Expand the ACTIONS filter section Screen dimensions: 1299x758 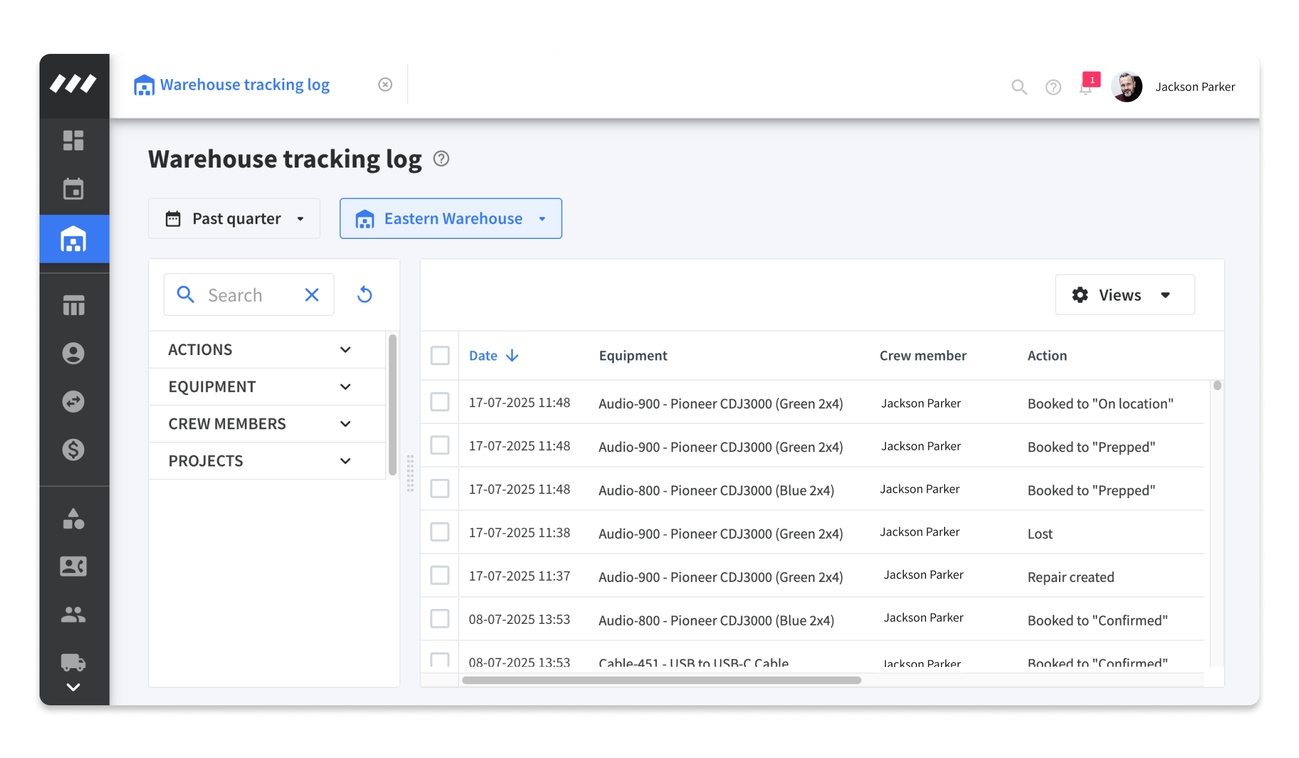[267, 350]
